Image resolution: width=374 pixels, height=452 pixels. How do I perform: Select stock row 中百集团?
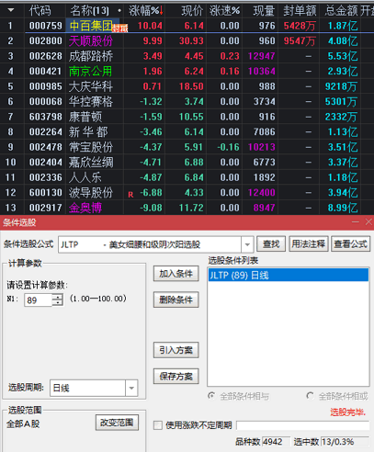click(x=187, y=26)
